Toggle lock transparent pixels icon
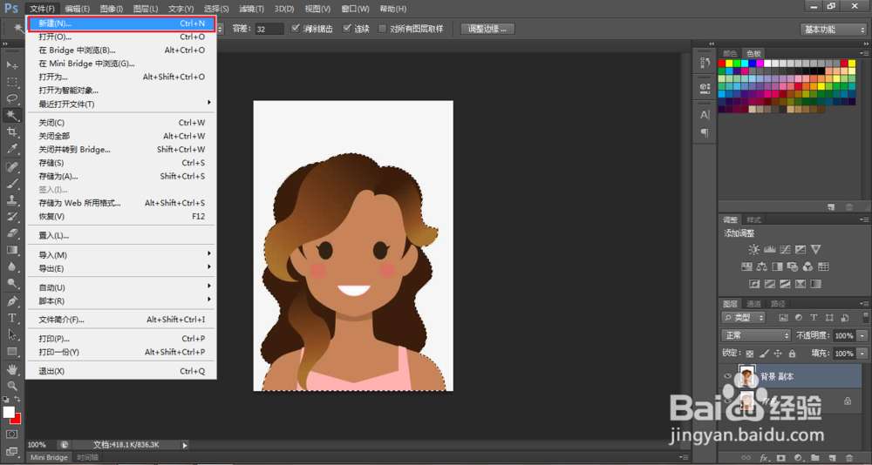The height and width of the screenshot is (465, 872). (x=750, y=354)
